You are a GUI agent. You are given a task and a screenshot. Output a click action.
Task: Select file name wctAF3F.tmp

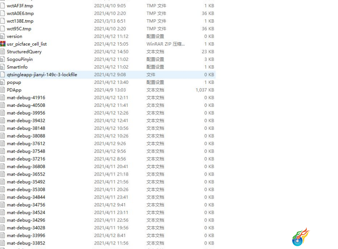point(20,6)
